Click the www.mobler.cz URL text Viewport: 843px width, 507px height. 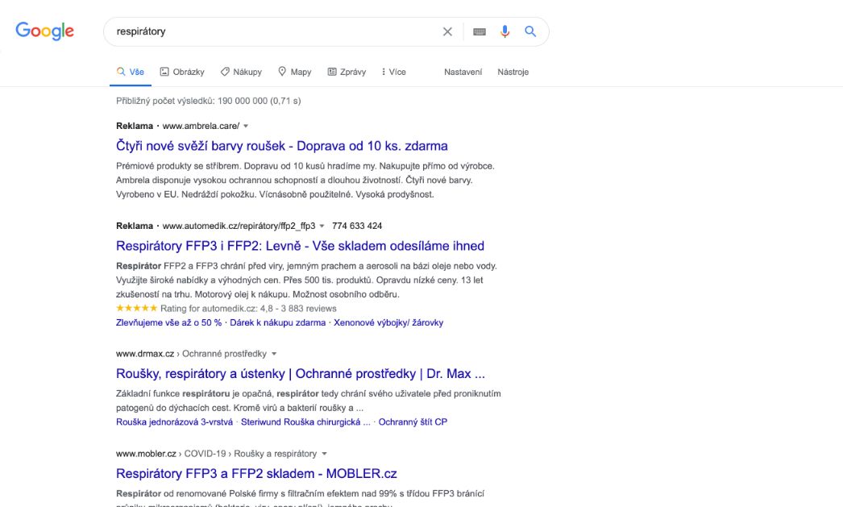point(146,454)
